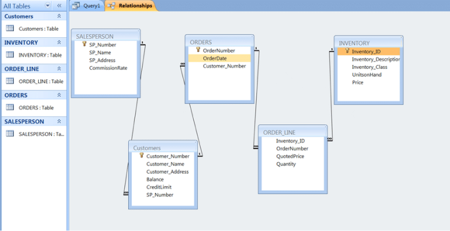Click the primary key icon beside SP_Number
Image resolution: width=450 pixels, height=231 pixels.
pos(84,44)
